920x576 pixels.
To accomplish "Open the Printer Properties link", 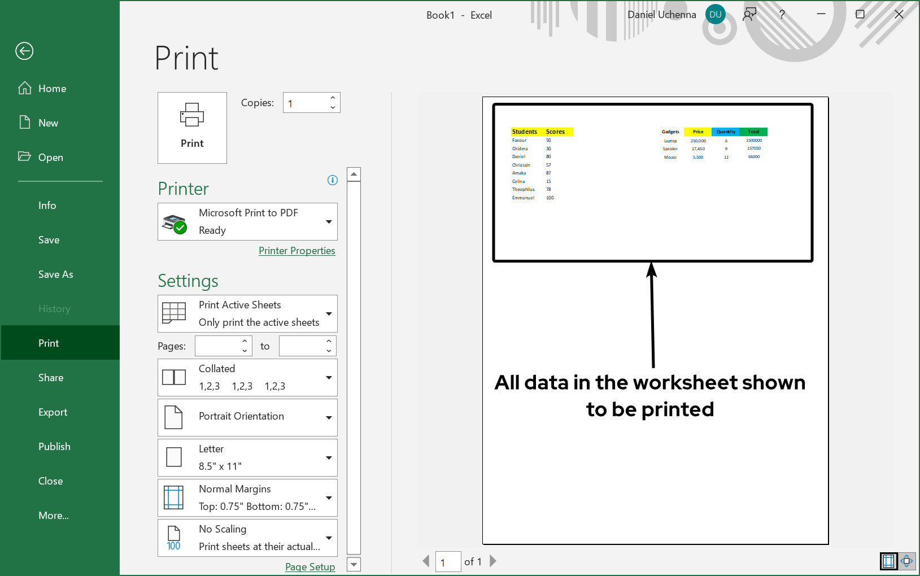I will (x=297, y=251).
